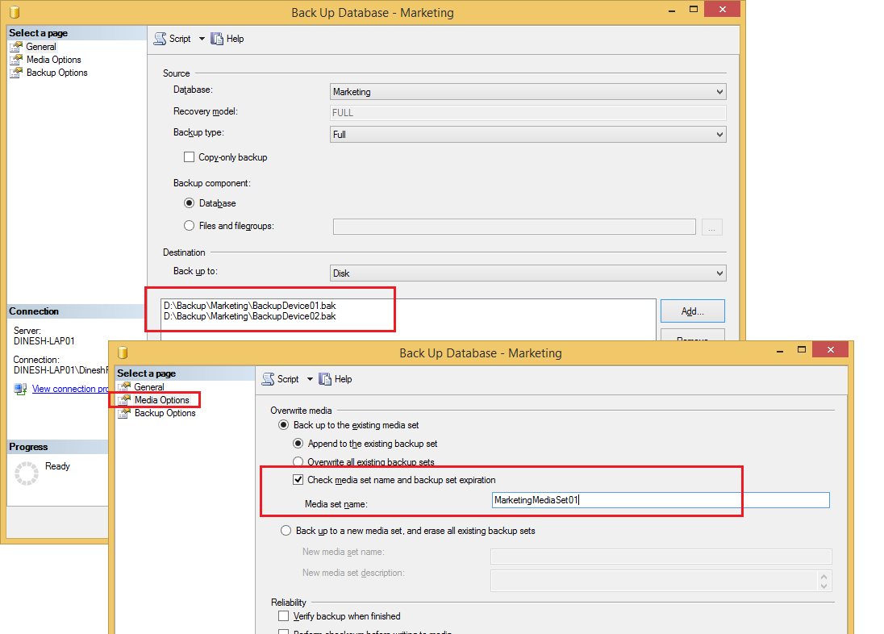The height and width of the screenshot is (634, 884).
Task: Click the Media set name input field
Action: (x=661, y=500)
